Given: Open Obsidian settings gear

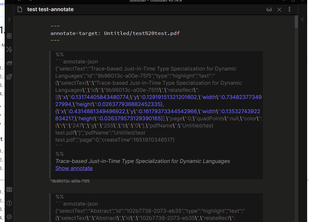Looking at the screenshot, I should tap(9, 217).
